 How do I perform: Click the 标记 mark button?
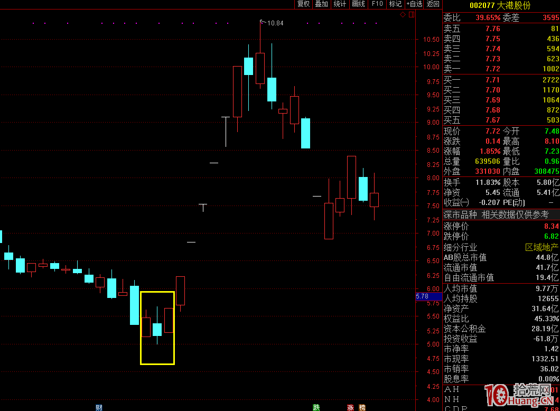(x=395, y=4)
